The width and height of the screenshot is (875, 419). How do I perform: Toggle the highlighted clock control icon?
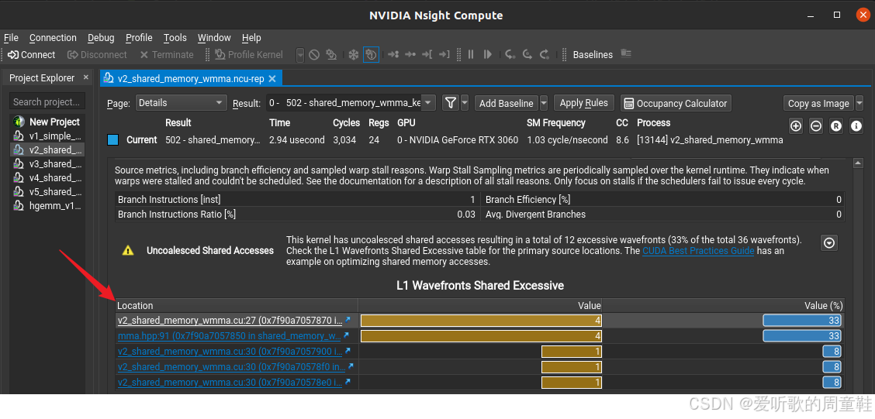(x=371, y=55)
